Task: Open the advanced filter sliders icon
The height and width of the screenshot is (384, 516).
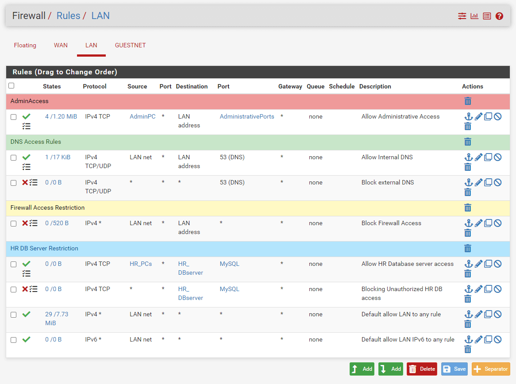Action: (x=462, y=15)
